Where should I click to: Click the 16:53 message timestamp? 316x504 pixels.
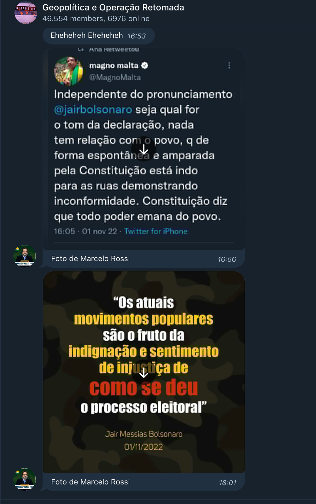pyautogui.click(x=137, y=36)
